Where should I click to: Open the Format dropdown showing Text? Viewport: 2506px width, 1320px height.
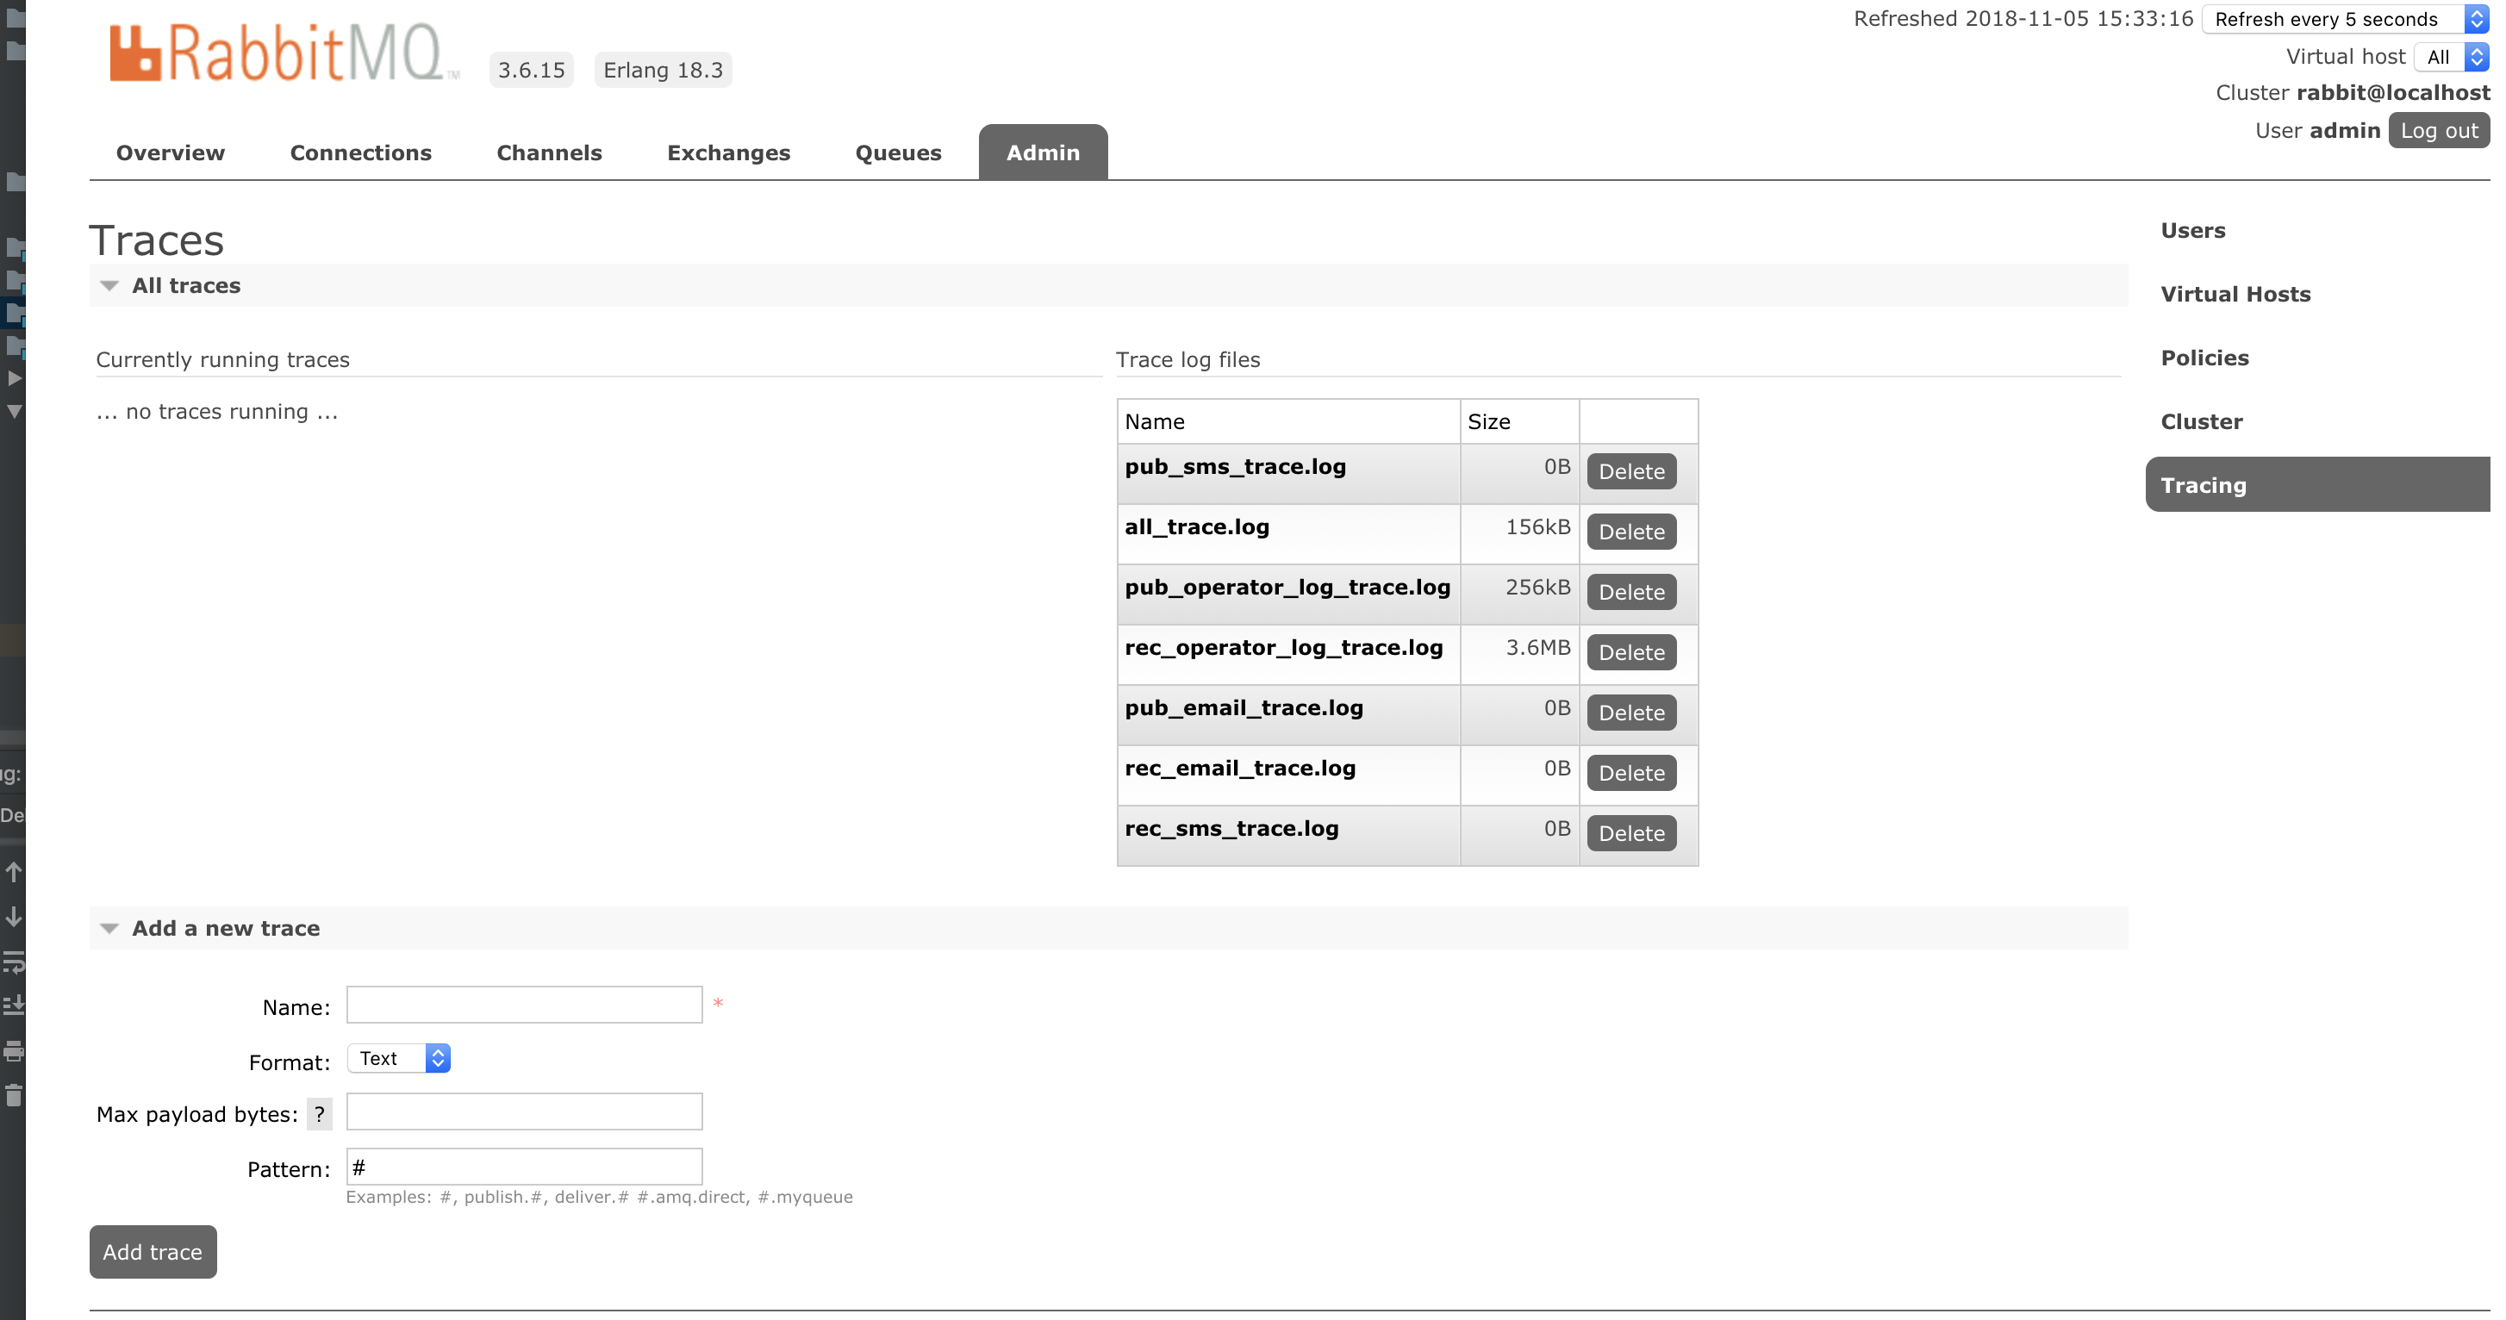pos(398,1058)
